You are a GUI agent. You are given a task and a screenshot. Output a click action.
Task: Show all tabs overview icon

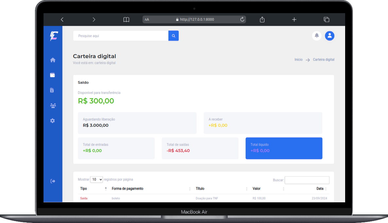coord(326,20)
